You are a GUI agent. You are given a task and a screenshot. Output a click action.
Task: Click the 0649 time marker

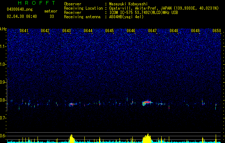click(195, 31)
